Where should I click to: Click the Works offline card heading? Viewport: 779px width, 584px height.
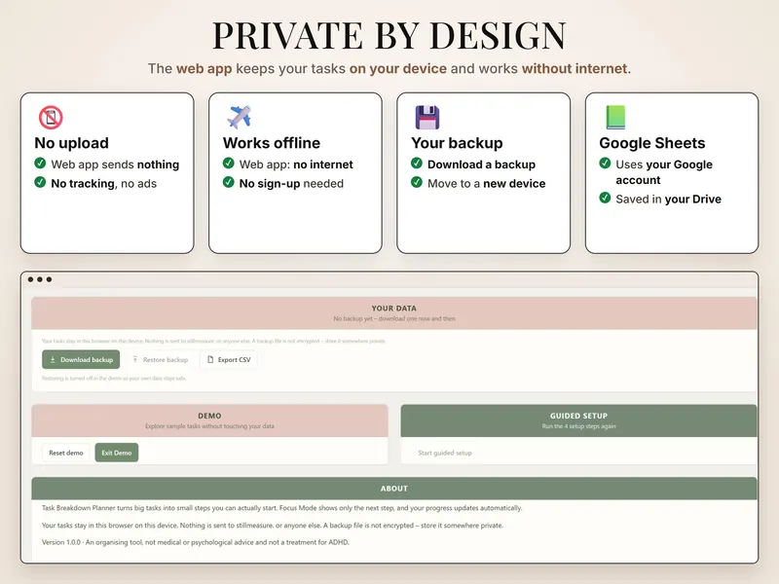[x=272, y=143]
